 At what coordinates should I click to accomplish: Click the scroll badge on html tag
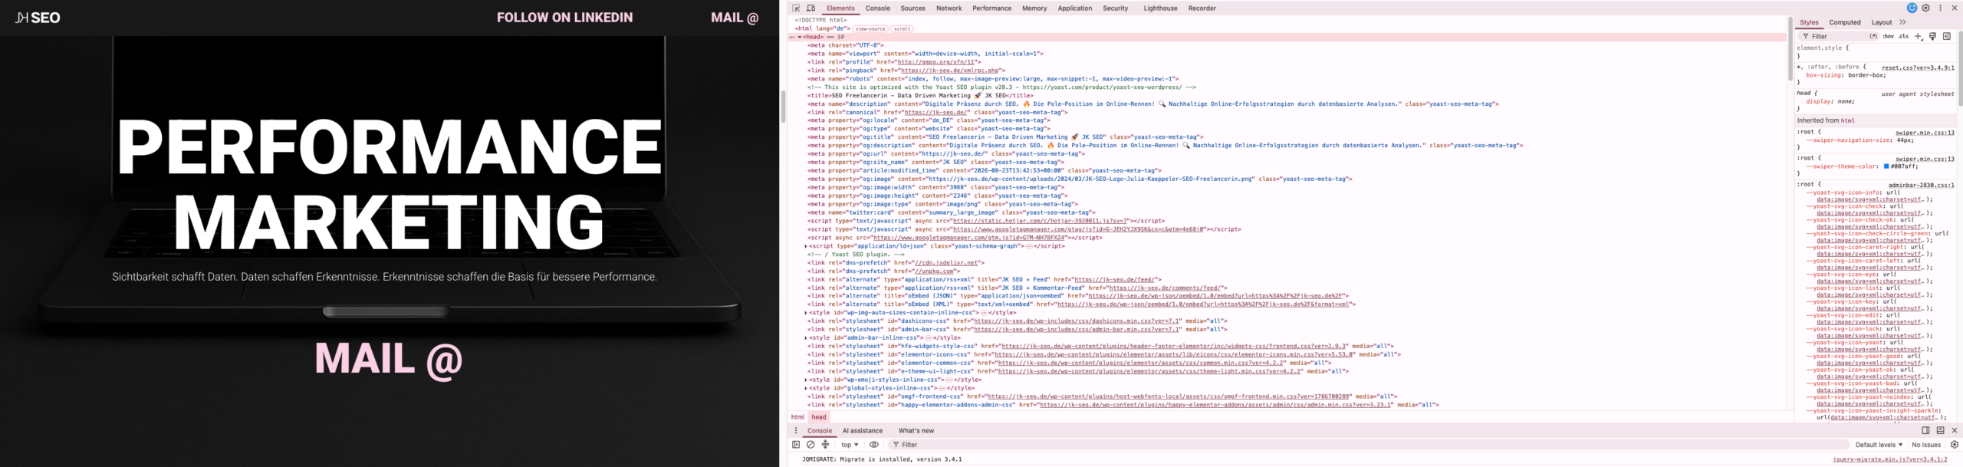click(903, 28)
